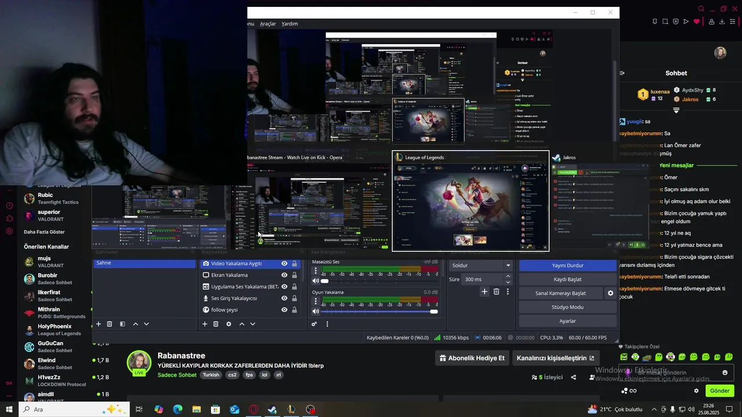Open Opera easy setup icon
The height and width of the screenshot is (417, 742).
[x=733, y=21]
